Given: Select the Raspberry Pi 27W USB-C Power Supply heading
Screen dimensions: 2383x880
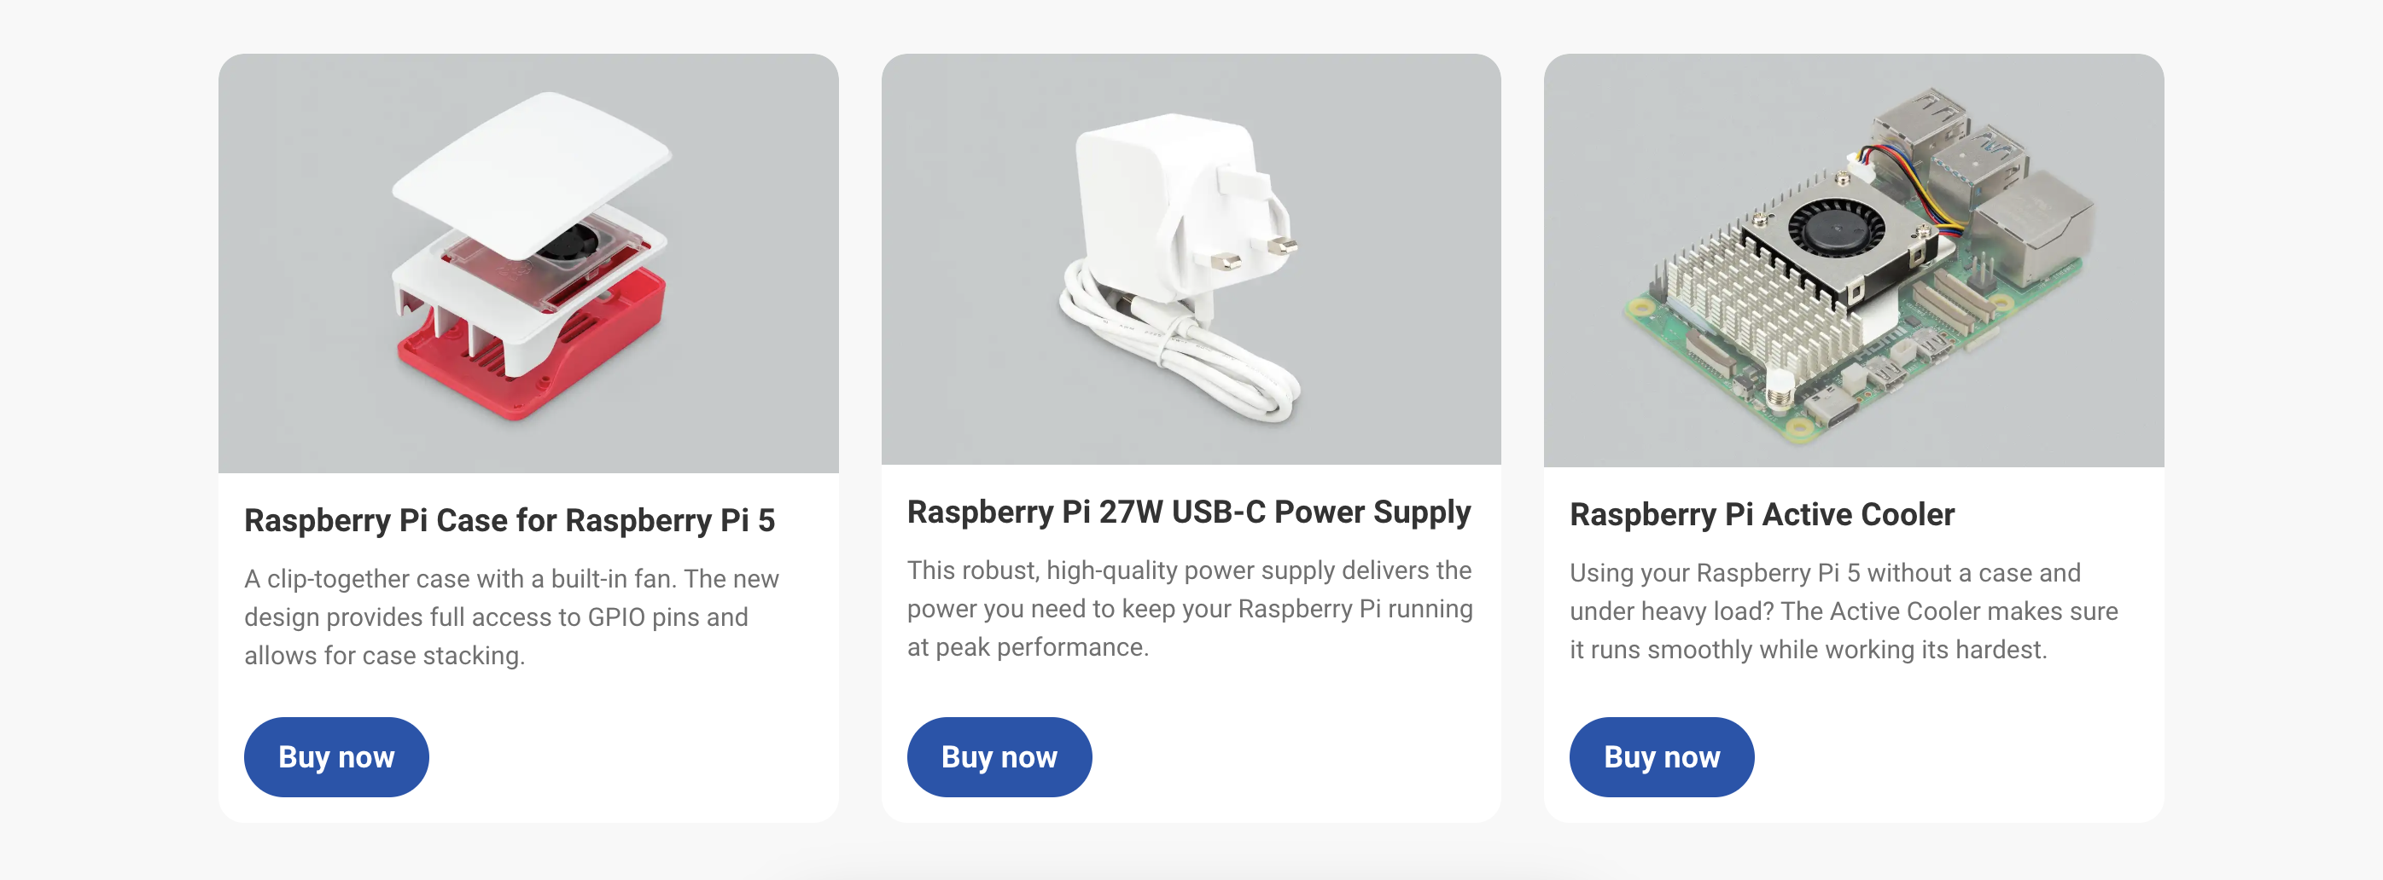Looking at the screenshot, I should 1188,512.
